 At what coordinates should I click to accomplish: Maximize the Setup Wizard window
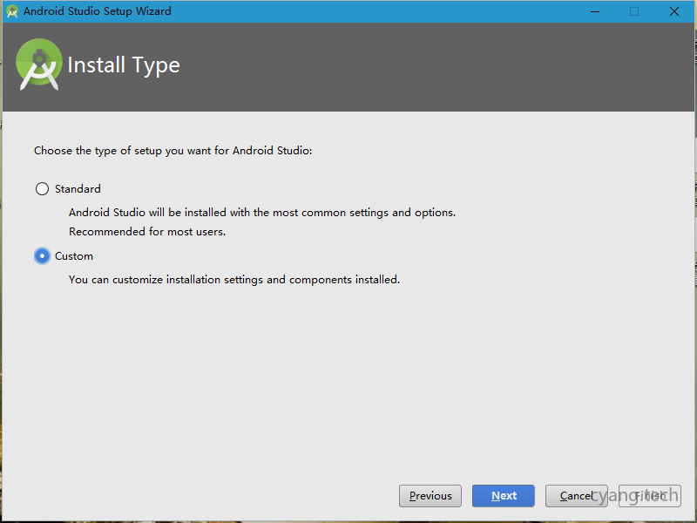pyautogui.click(x=634, y=11)
